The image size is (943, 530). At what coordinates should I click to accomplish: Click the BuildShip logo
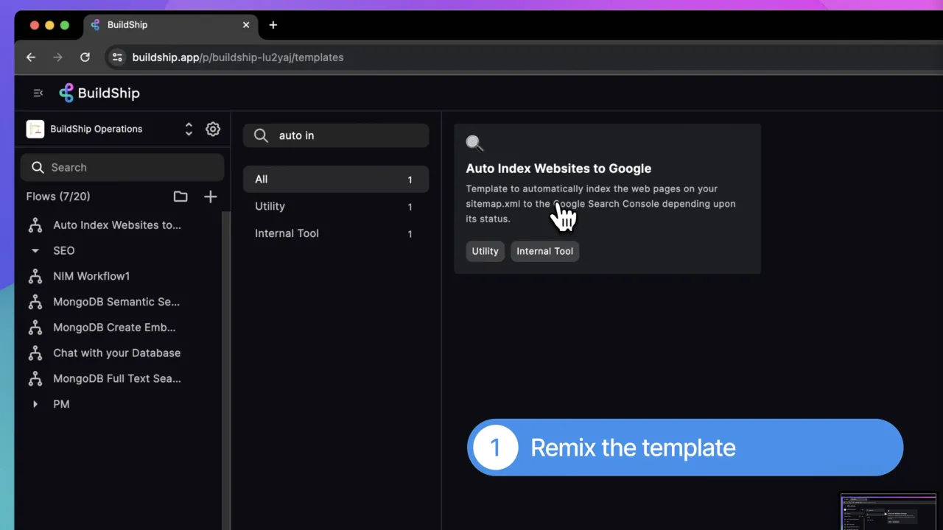click(x=99, y=93)
